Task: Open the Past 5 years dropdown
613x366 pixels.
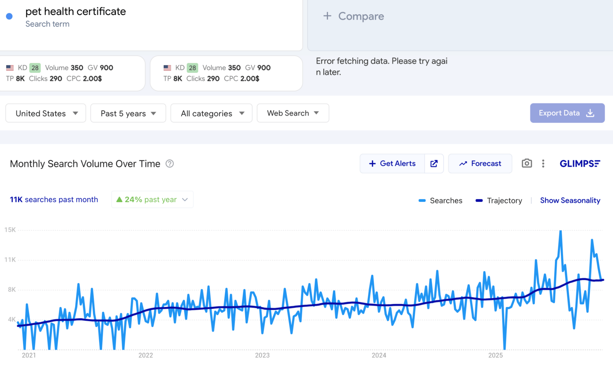Action: pyautogui.click(x=128, y=113)
